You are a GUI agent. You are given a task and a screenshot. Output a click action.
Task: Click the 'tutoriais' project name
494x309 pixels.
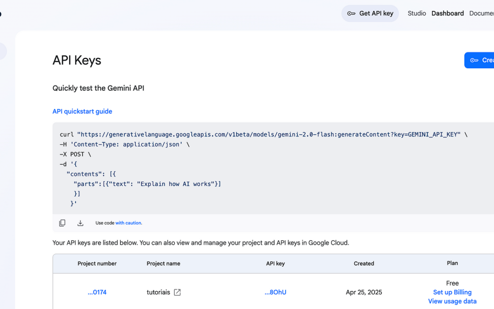[158, 292]
